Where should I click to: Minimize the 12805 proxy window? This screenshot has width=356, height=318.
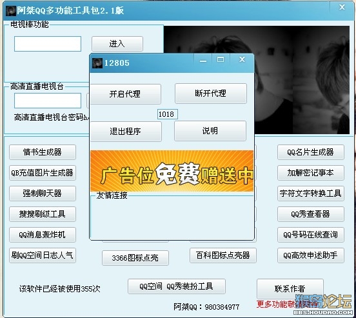point(203,61)
